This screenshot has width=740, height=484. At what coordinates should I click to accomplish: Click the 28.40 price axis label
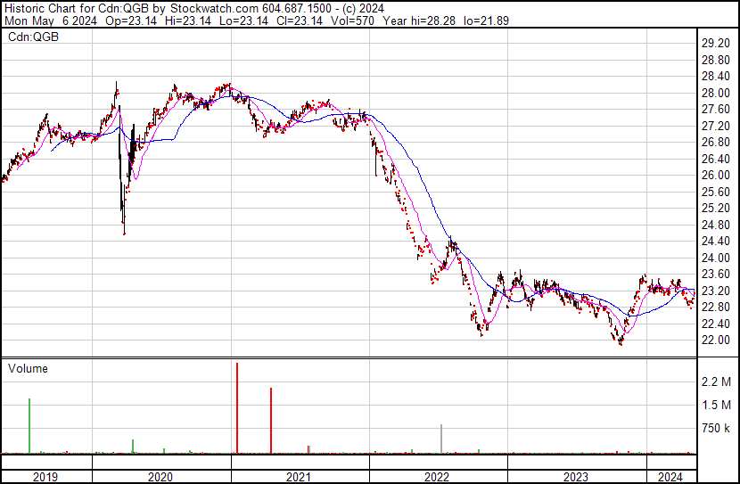[x=715, y=77]
